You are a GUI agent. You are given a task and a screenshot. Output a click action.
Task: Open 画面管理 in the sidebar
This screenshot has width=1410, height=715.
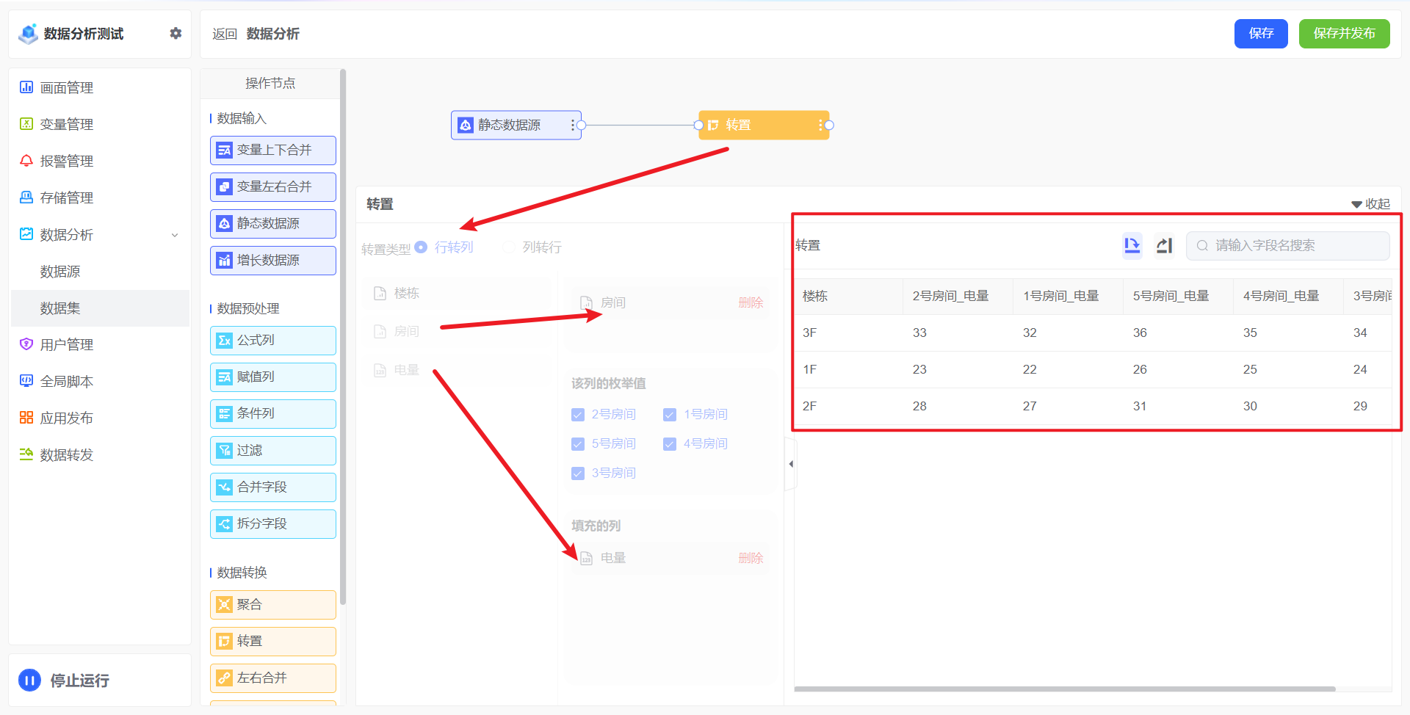click(66, 87)
